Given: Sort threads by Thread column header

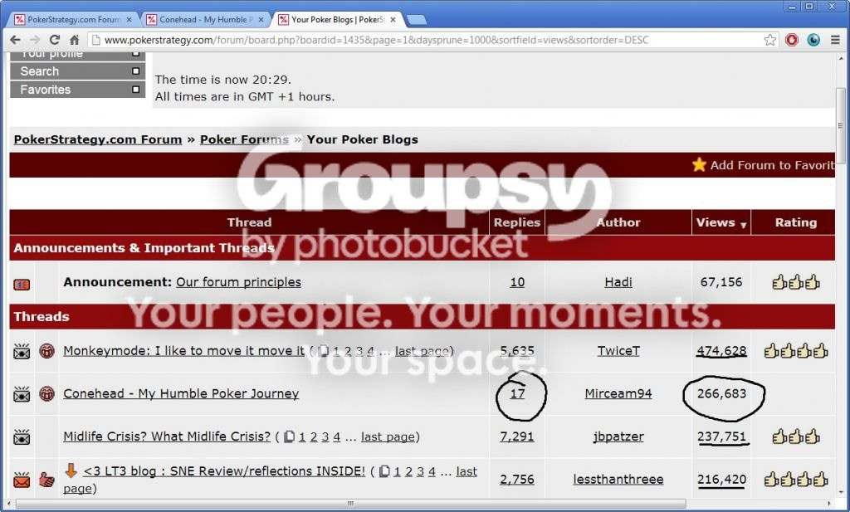Looking at the screenshot, I should tap(249, 222).
